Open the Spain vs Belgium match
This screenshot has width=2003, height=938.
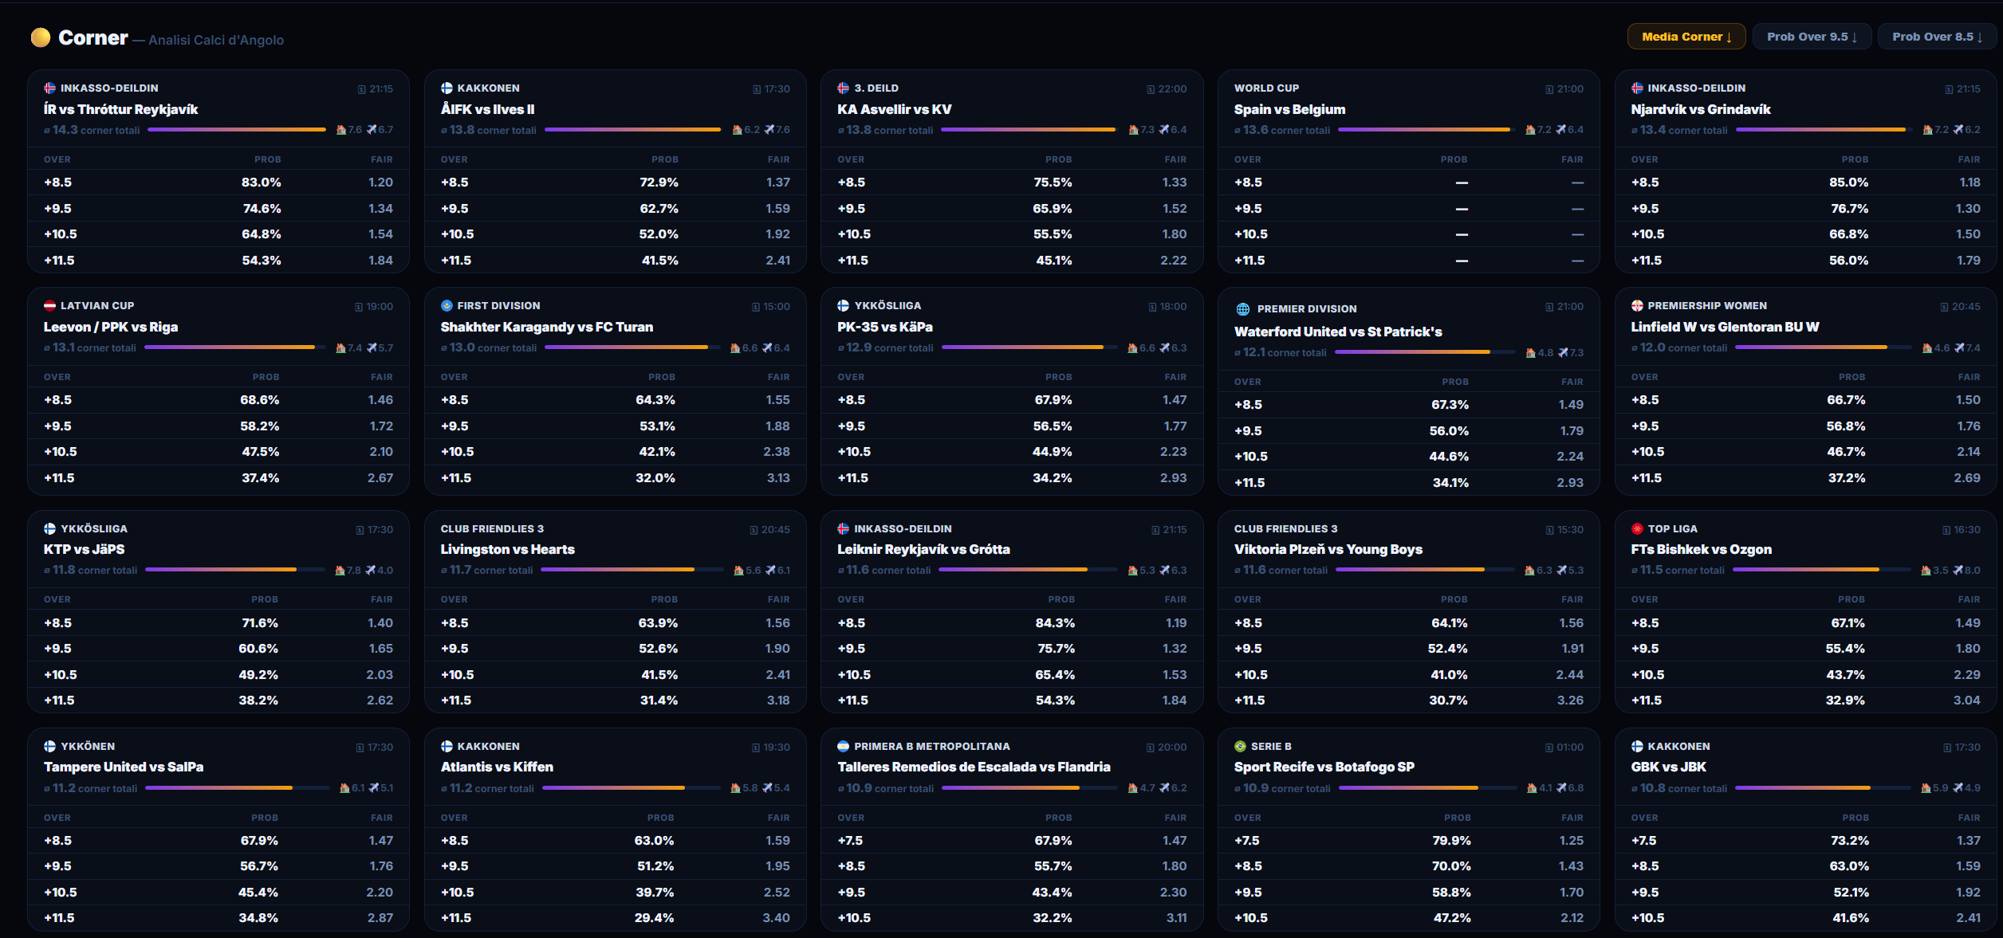pyautogui.click(x=1289, y=109)
